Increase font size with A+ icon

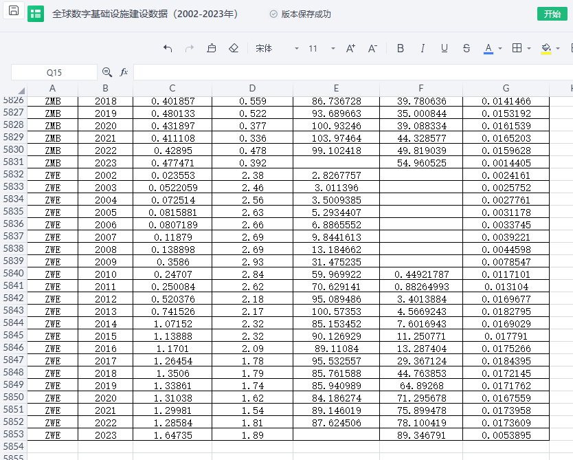350,48
